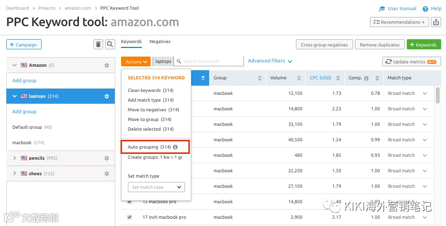Click the search magnifier icon in sidebar
The width and height of the screenshot is (446, 226).
point(110,45)
